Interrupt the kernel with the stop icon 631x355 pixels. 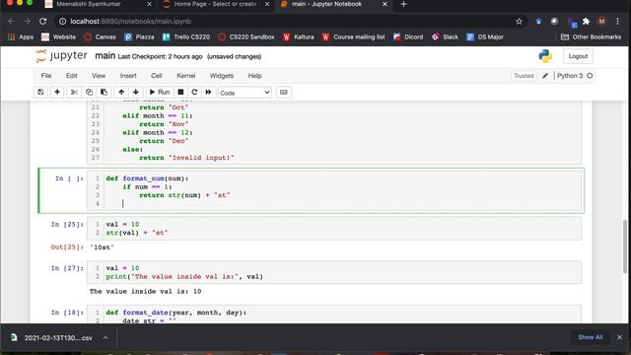180,92
